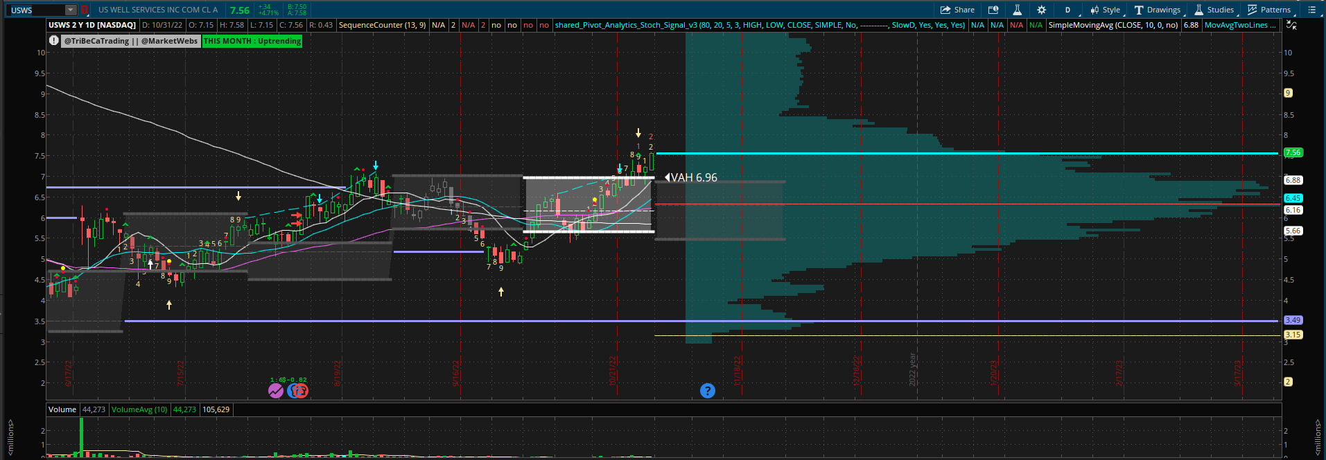Image resolution: width=1326 pixels, height=460 pixels.
Task: Open chart settings gear icon
Action: pyautogui.click(x=1041, y=10)
